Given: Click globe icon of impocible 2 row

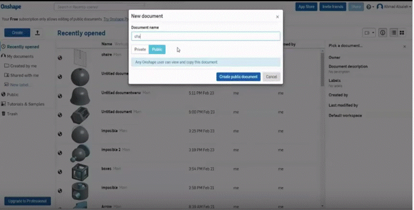Looking at the screenshot, I should tap(60, 153).
